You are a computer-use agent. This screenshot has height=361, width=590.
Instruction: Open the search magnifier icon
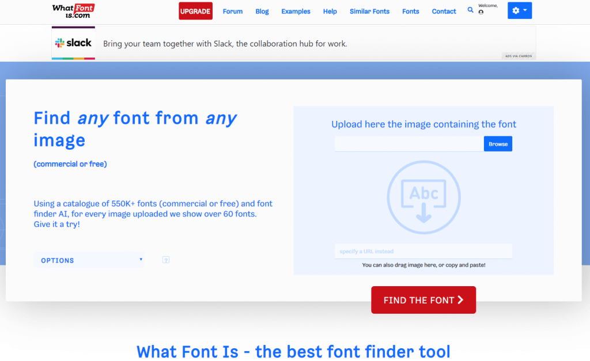tap(470, 10)
